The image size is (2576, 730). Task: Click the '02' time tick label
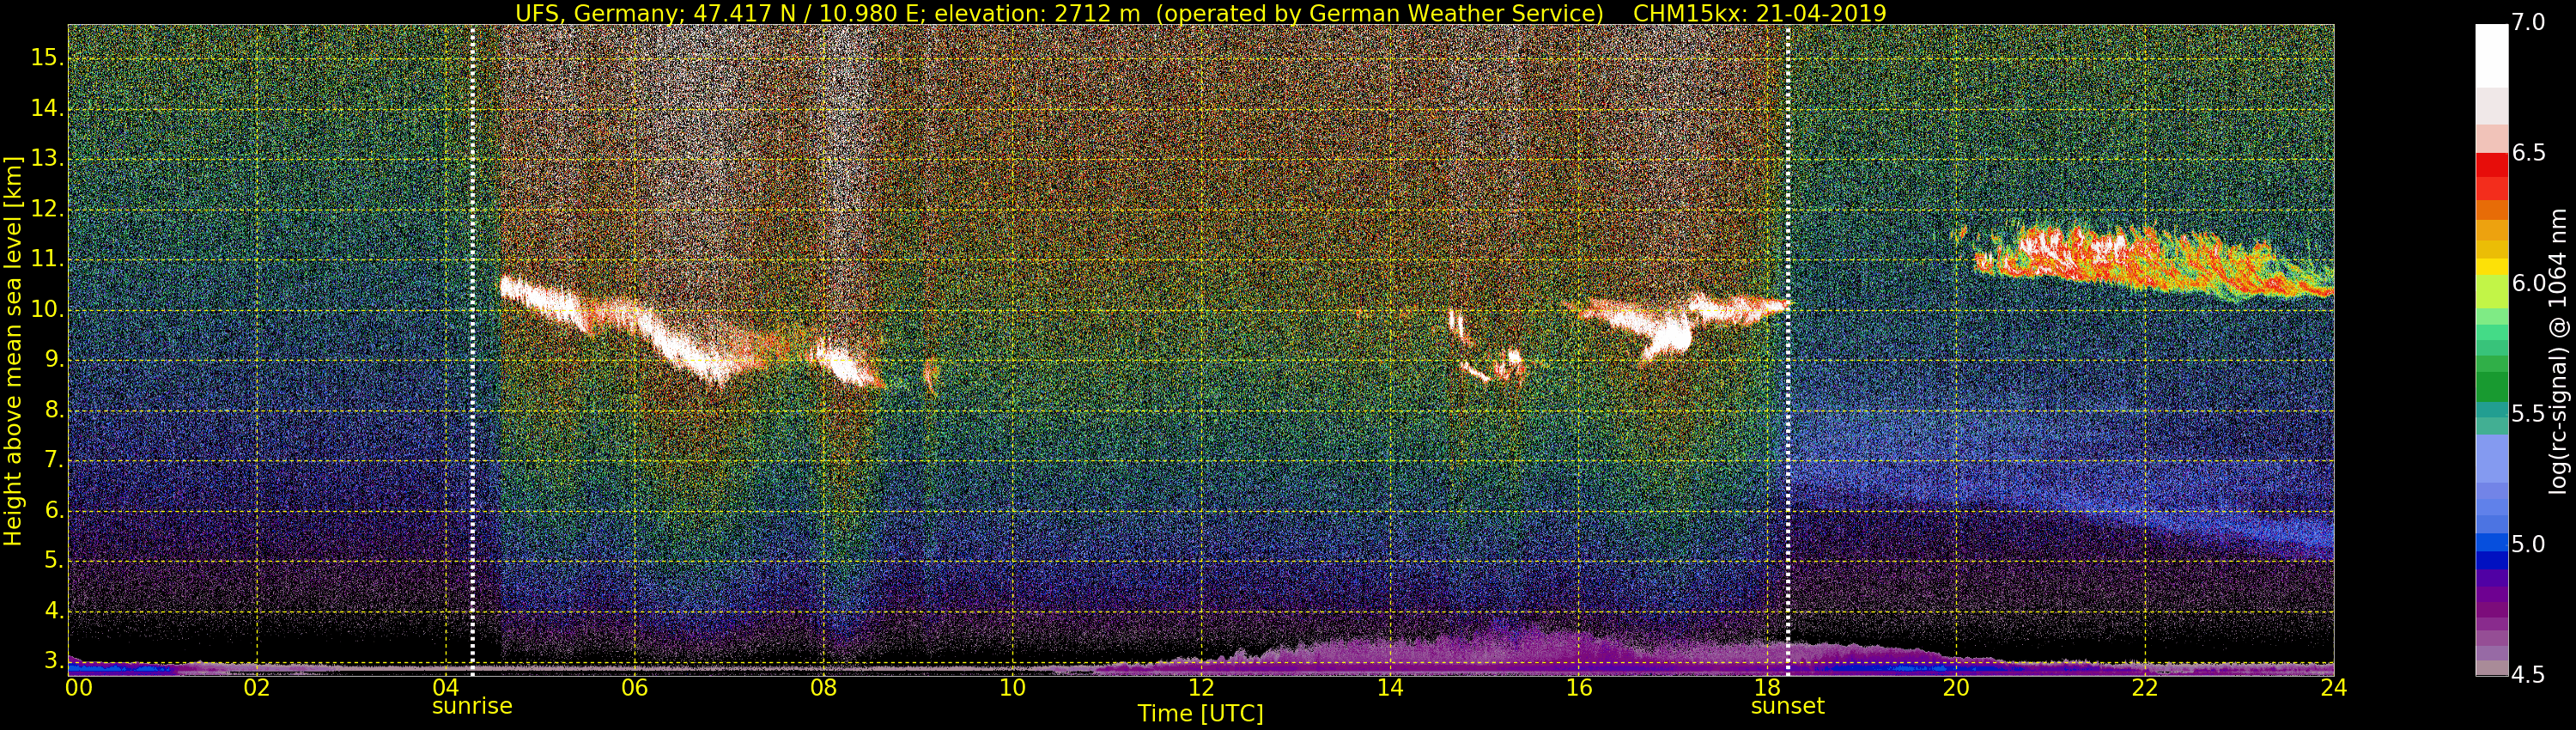(257, 688)
